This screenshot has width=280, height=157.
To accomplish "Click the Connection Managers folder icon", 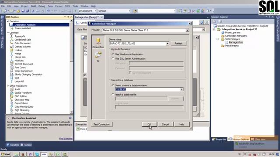I will (223, 36).
